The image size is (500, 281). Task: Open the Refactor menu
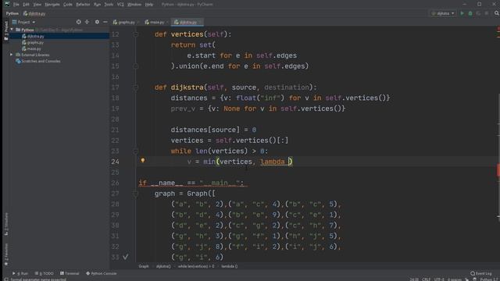click(x=83, y=5)
